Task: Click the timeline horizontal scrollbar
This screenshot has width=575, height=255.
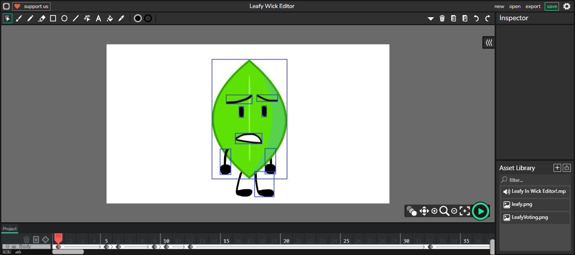Action: click(x=68, y=252)
